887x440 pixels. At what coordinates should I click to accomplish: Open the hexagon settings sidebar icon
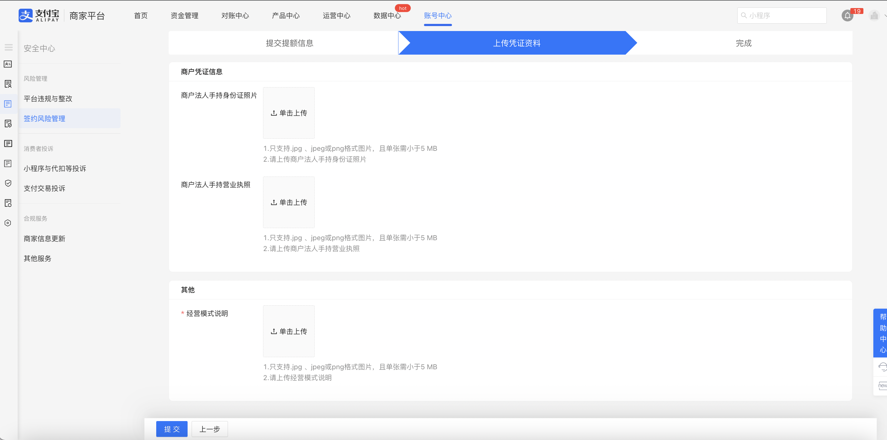pyautogui.click(x=8, y=223)
